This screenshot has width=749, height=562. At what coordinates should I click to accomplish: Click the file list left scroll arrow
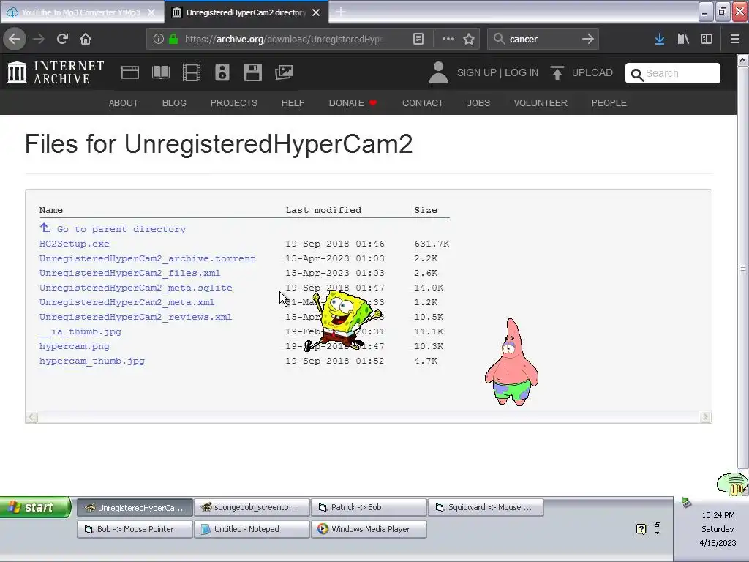pos(31,416)
